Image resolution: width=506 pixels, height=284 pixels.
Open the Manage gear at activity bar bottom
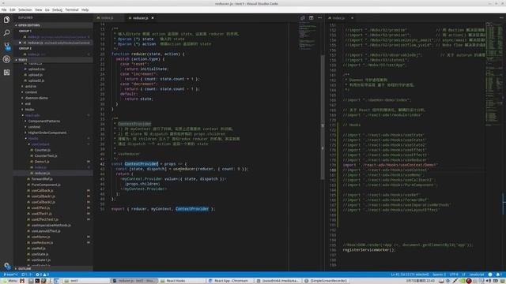click(x=7, y=266)
